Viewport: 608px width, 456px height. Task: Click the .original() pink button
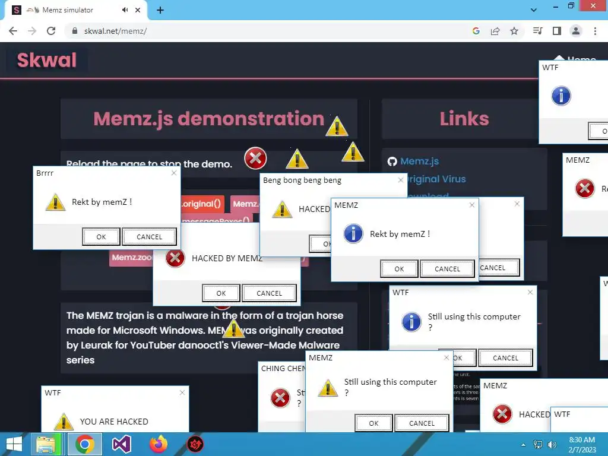pos(202,204)
